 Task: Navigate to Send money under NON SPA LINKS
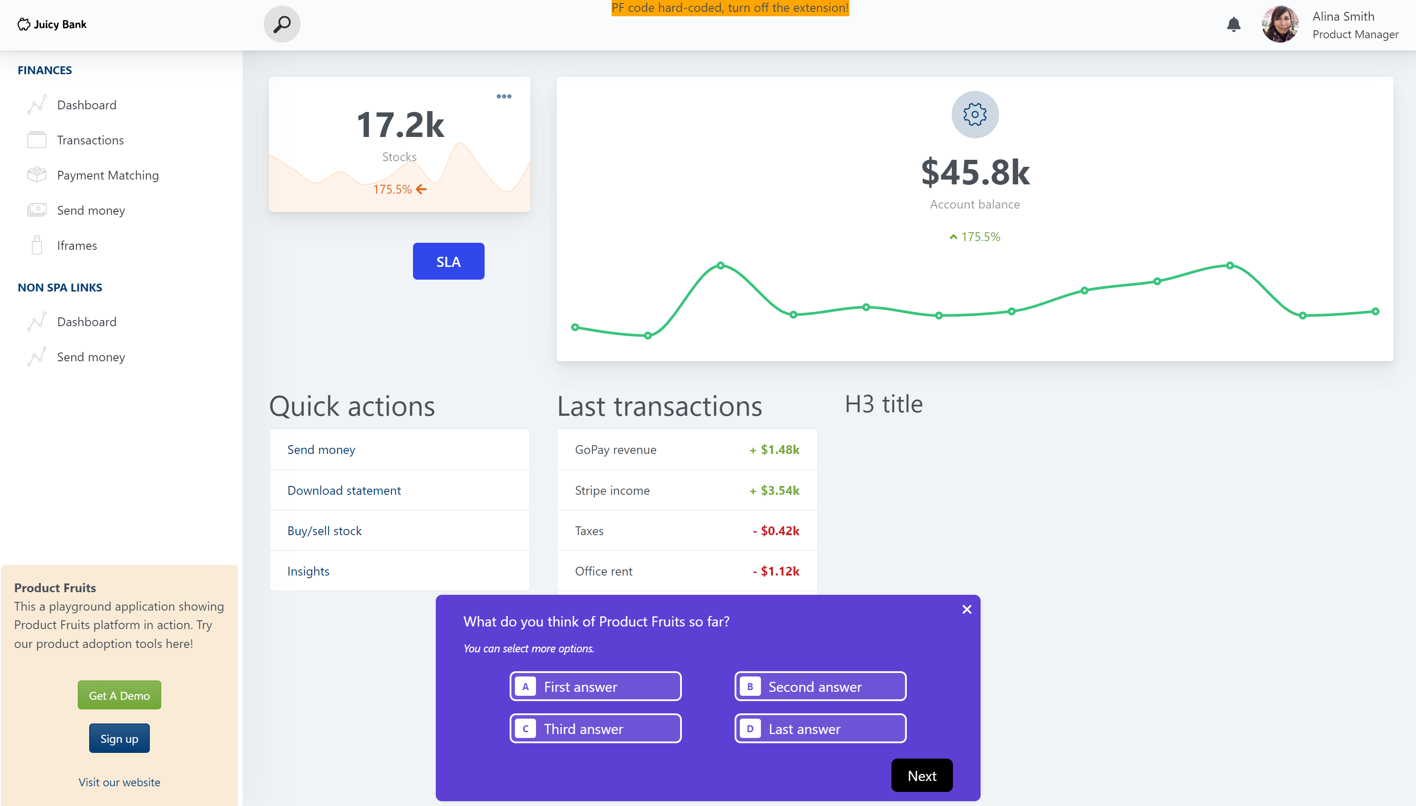pos(91,357)
